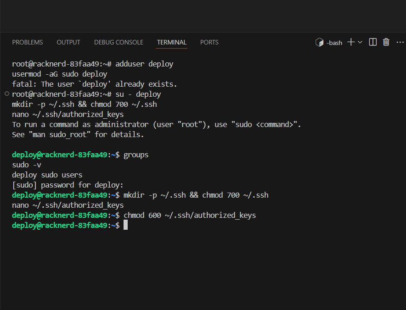Click the bash terminal shell icon
This screenshot has width=406, height=310.
(x=319, y=42)
